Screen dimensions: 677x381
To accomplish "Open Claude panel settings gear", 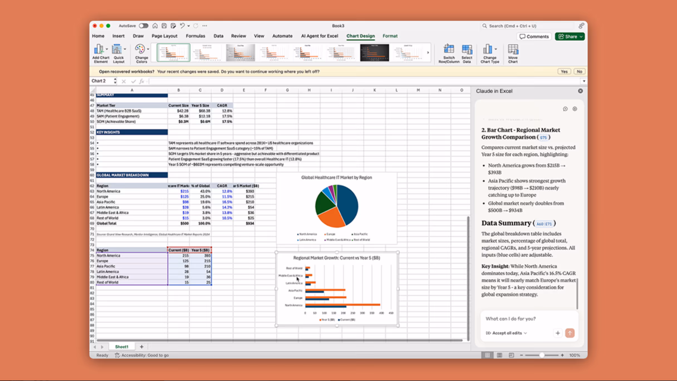I will click(575, 109).
